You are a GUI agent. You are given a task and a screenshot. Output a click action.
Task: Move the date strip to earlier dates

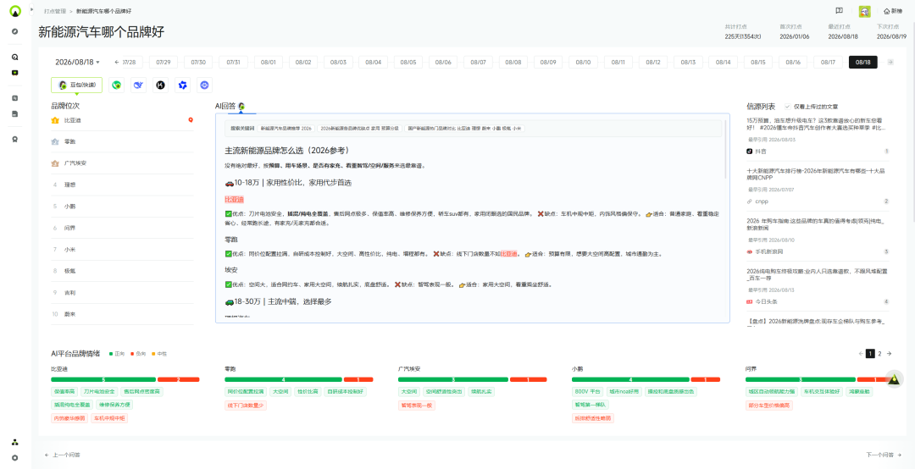click(117, 62)
